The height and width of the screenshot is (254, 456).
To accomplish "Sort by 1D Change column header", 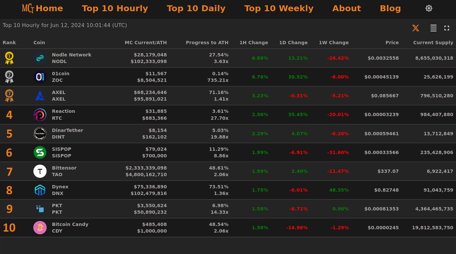I will point(293,43).
